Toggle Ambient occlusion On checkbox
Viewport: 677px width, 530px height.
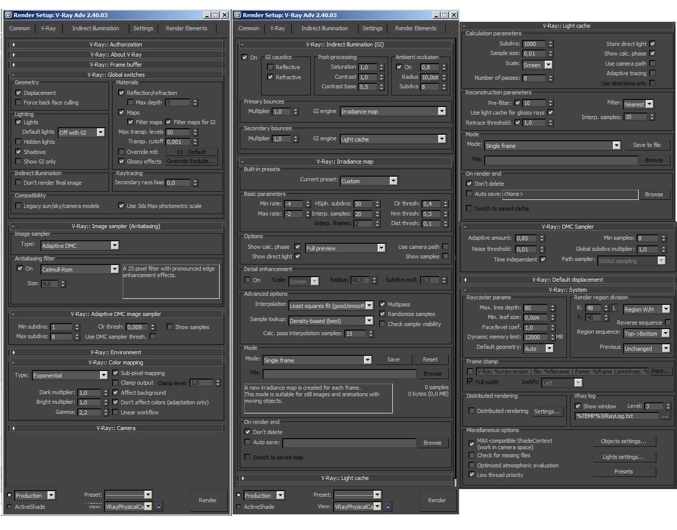[x=399, y=67]
